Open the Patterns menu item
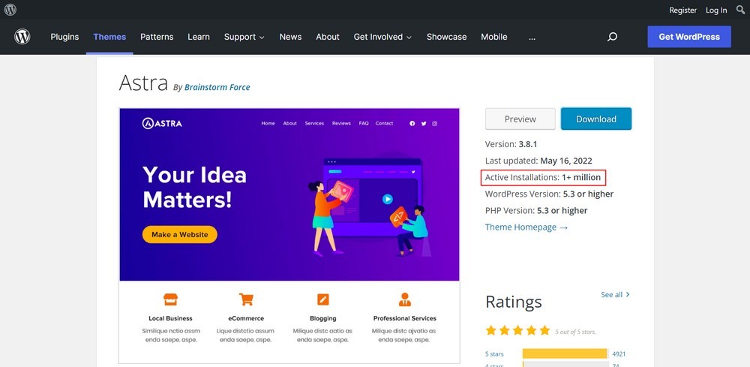This screenshot has width=750, height=367. 157,37
